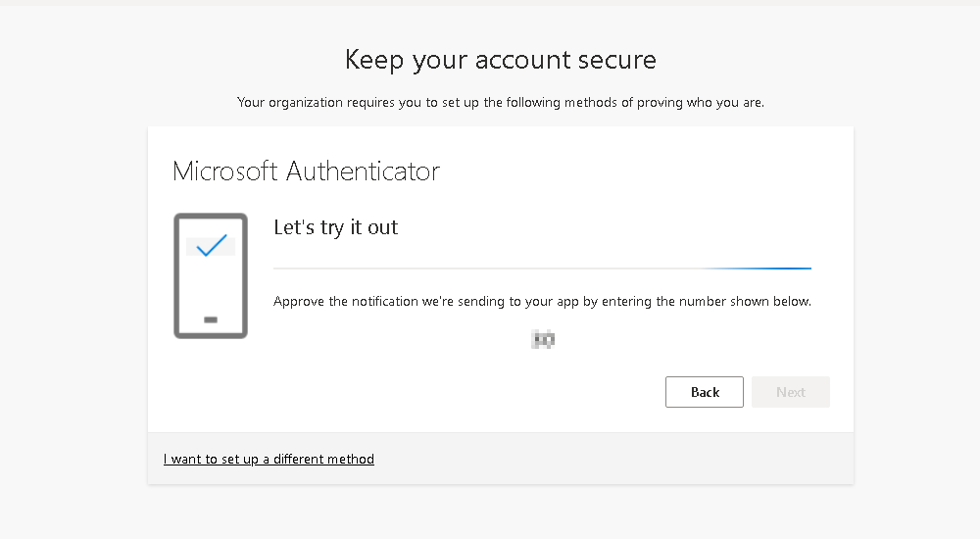Click the phone illustration icon

211,275
